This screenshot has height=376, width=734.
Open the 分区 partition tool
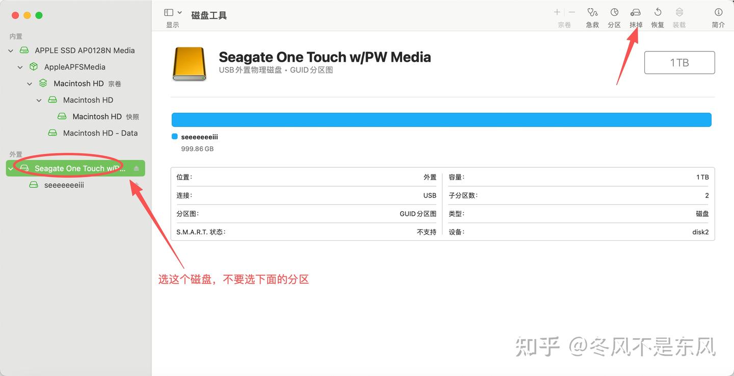[614, 12]
